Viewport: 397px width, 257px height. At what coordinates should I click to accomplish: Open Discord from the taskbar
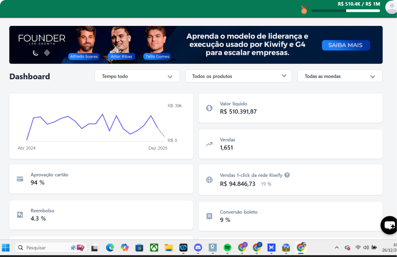coord(198,247)
